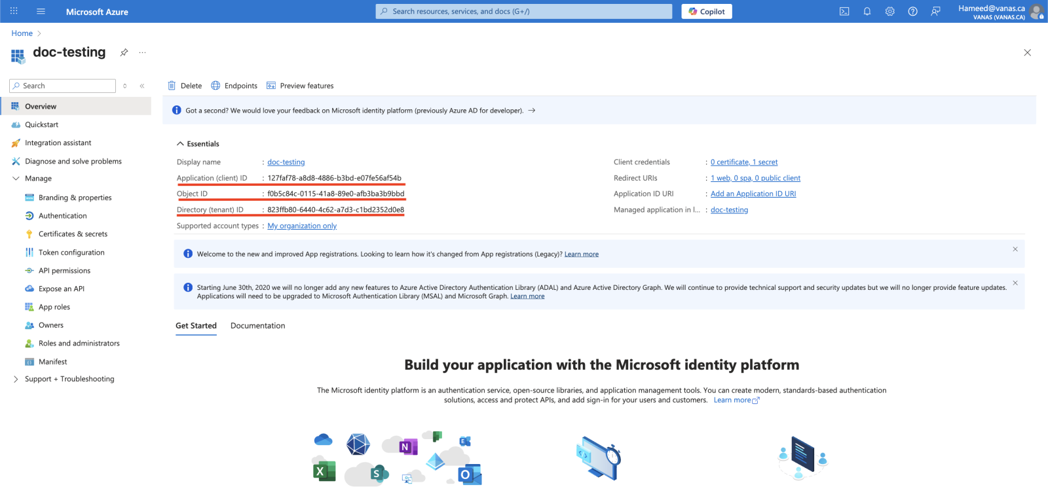Click the doc-testing display name link
Screen dimensions: 1048x500
[286, 162]
